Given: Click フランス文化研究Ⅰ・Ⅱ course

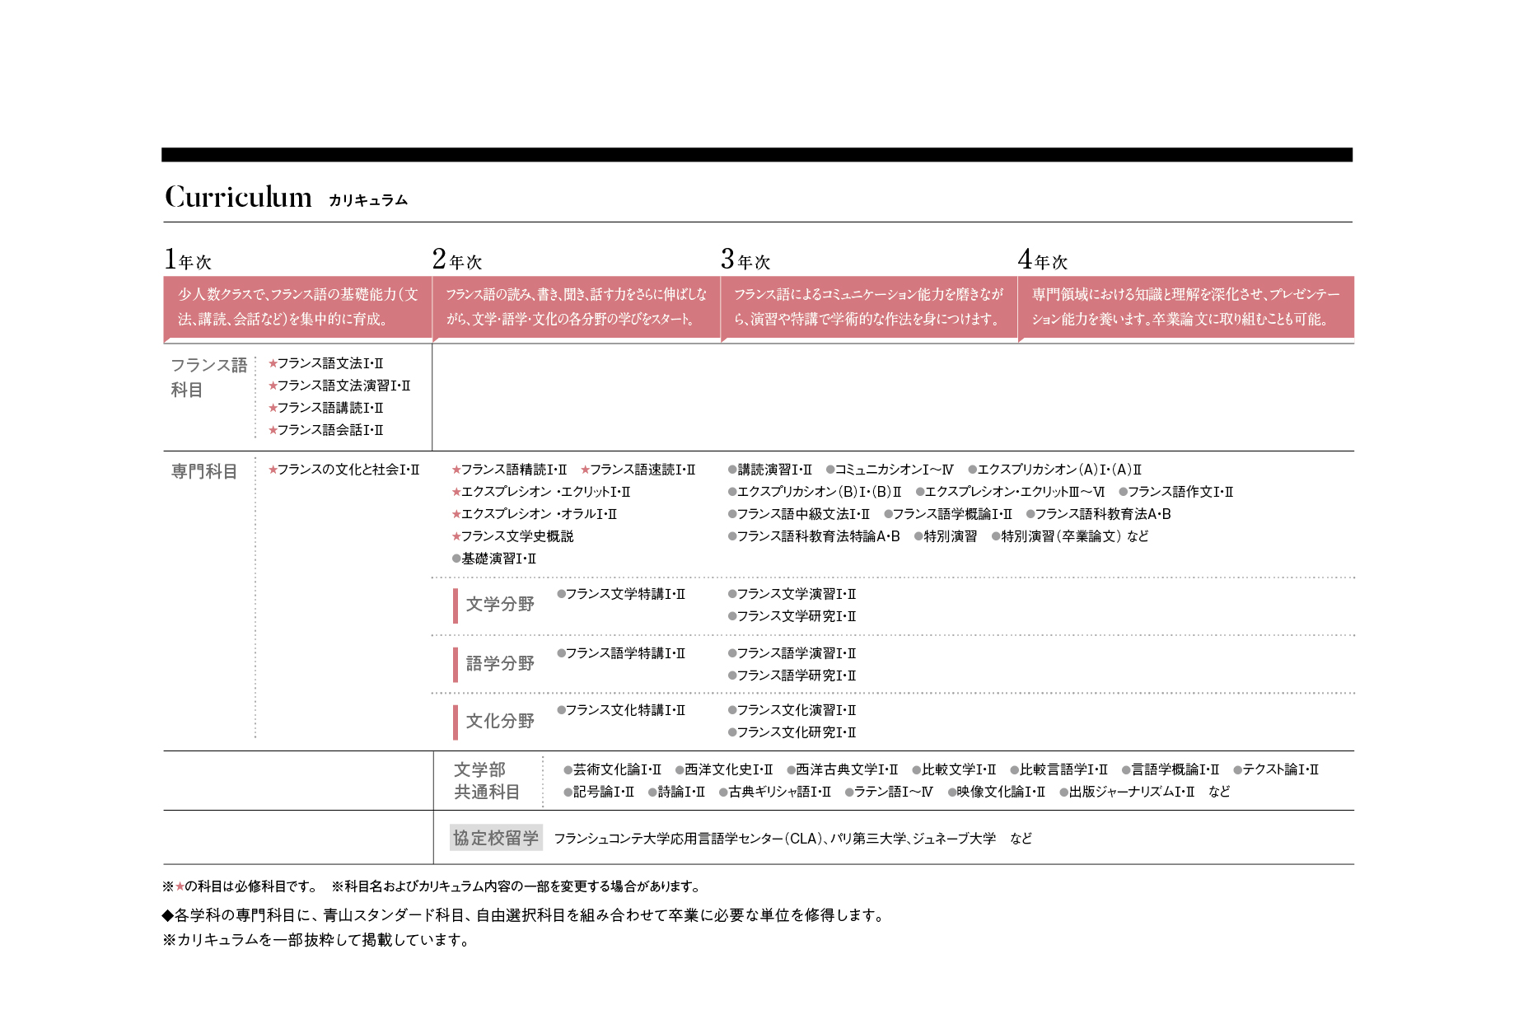Looking at the screenshot, I should coord(792,732).
